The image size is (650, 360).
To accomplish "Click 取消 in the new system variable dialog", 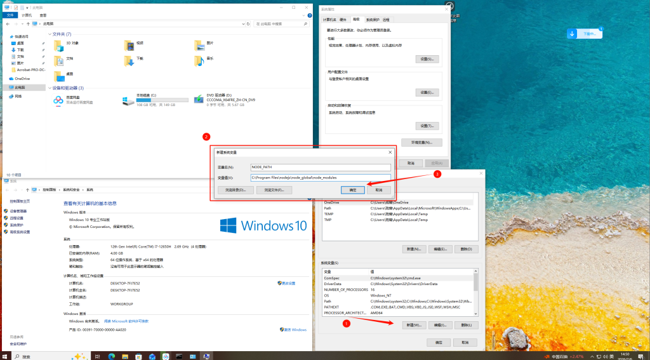I will pyautogui.click(x=378, y=190).
